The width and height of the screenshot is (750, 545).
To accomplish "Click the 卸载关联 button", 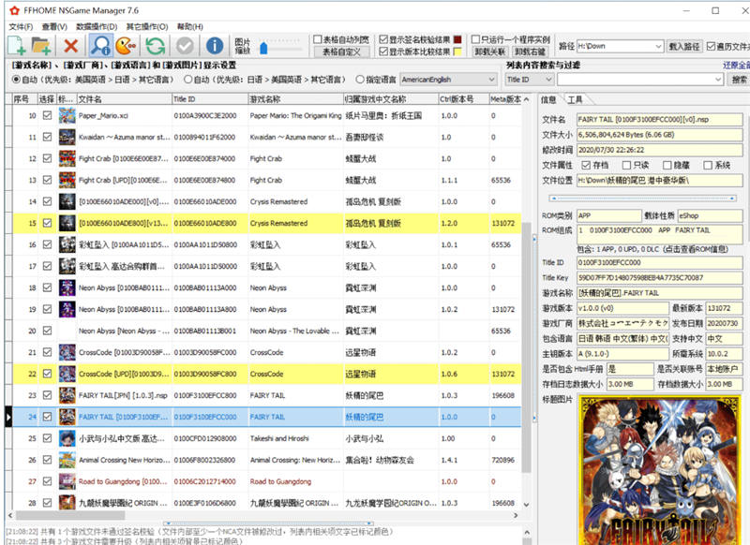I will coord(489,52).
